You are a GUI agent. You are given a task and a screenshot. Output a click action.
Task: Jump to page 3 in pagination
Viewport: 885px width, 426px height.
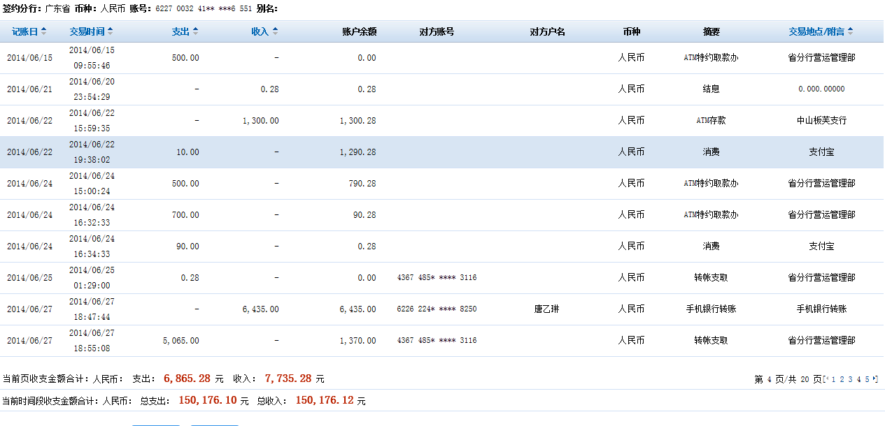point(850,379)
